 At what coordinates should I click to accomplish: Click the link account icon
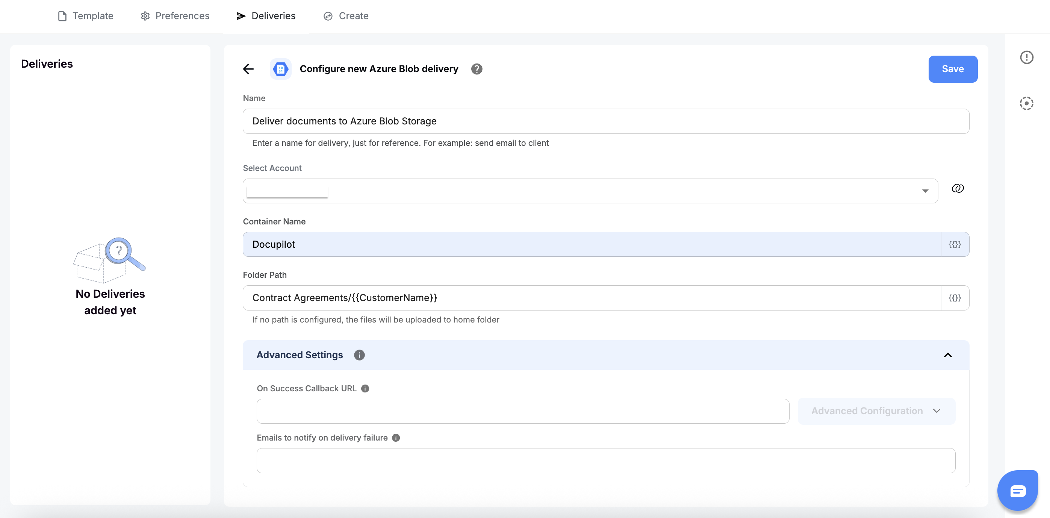[x=958, y=188]
